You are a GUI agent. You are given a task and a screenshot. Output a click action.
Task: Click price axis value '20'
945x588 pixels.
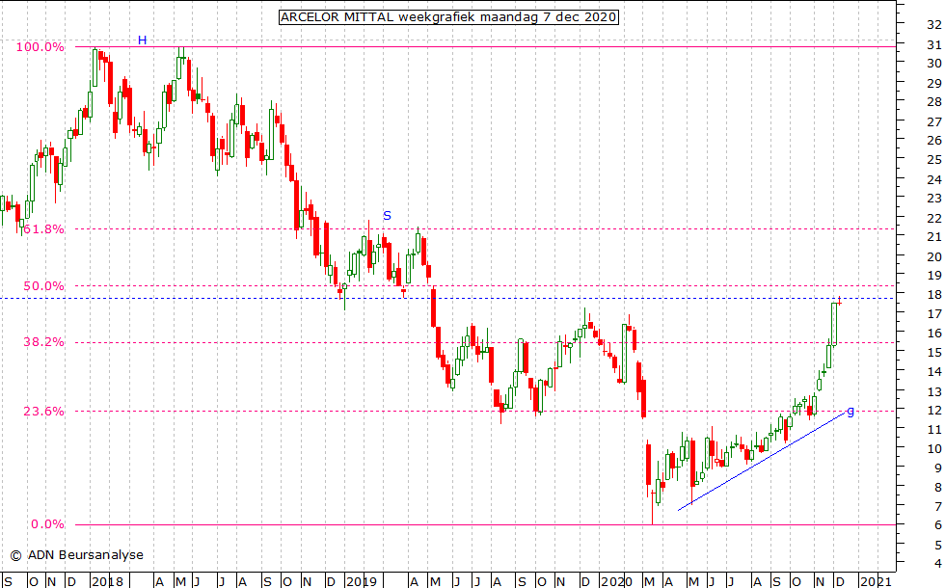tap(934, 256)
